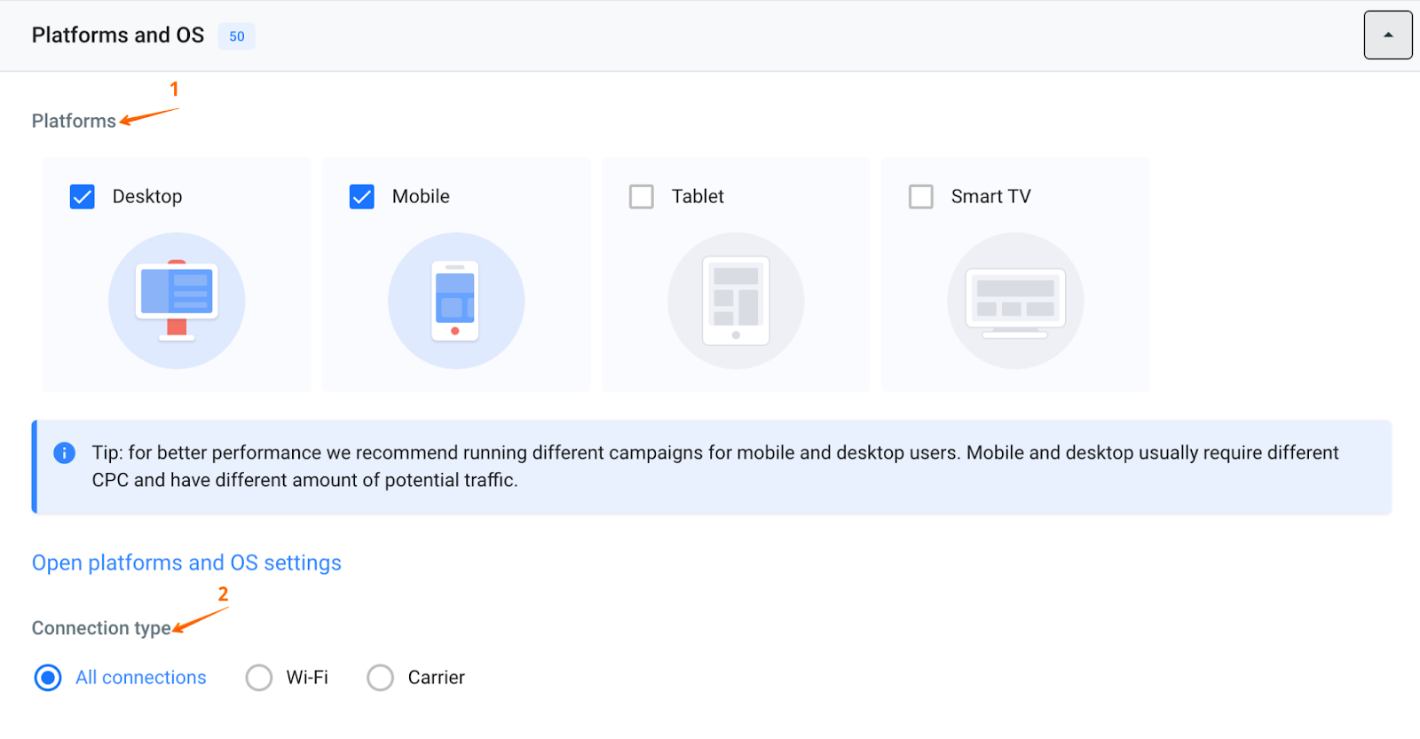Click the Connection type section label

101,628
